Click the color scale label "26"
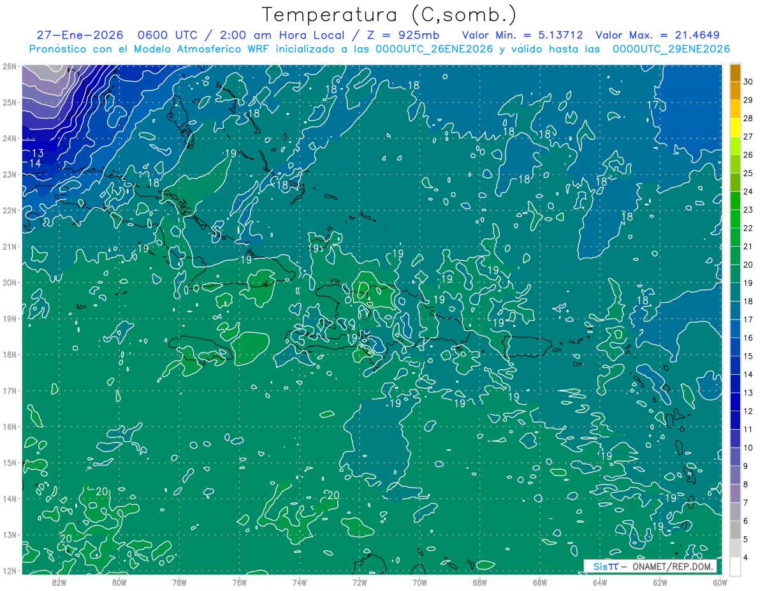The image size is (765, 591). point(748,155)
